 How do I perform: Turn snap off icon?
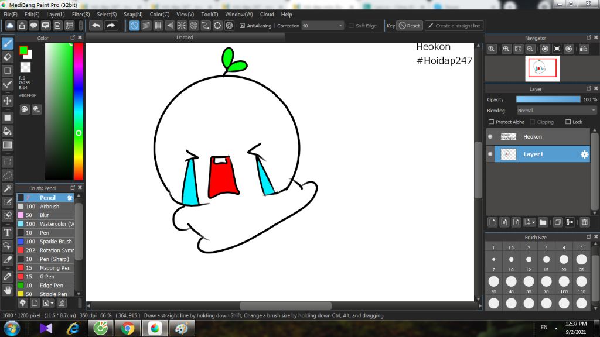pos(134,26)
